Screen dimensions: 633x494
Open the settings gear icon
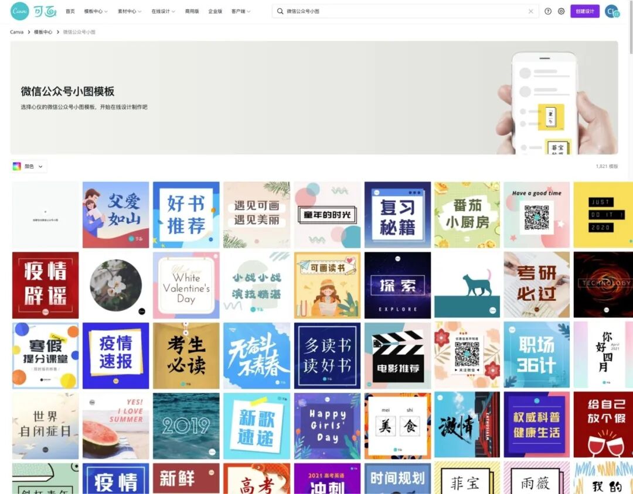coord(561,11)
